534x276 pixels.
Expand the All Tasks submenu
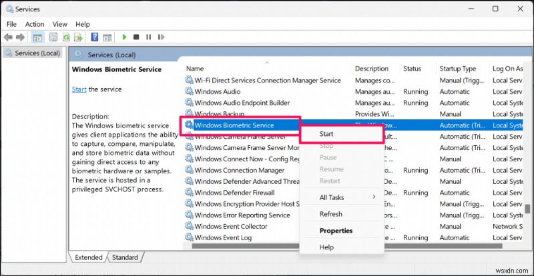coord(342,197)
